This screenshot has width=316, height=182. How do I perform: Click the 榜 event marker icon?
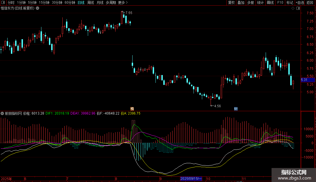(132, 109)
